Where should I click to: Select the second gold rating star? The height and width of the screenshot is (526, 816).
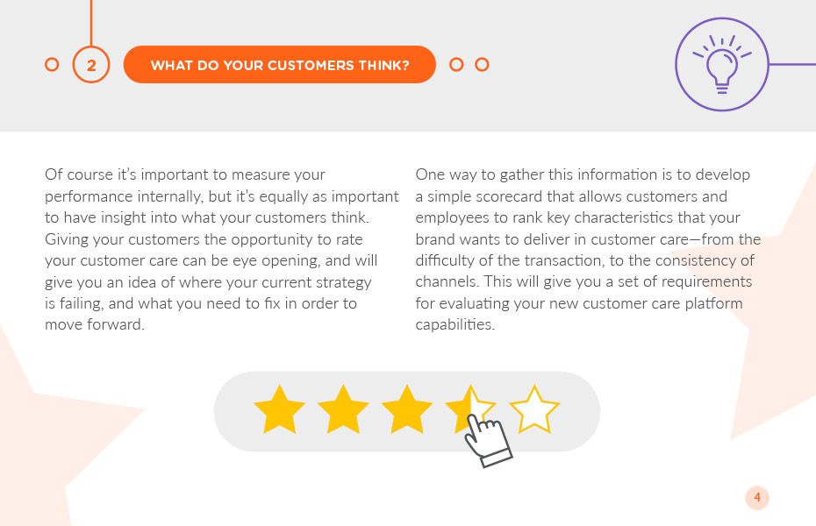pos(343,409)
